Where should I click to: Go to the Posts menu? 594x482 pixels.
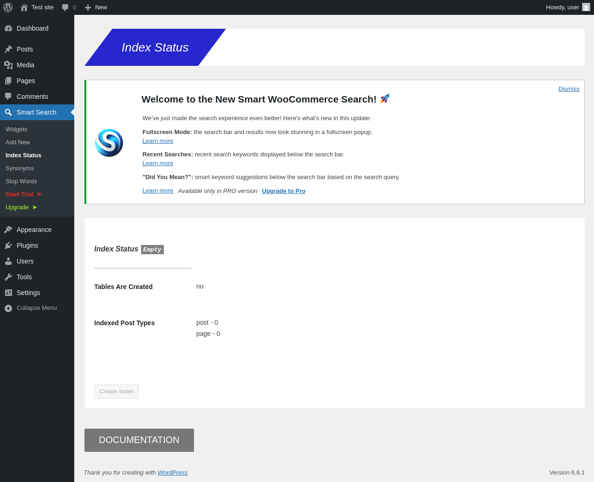(x=37, y=49)
